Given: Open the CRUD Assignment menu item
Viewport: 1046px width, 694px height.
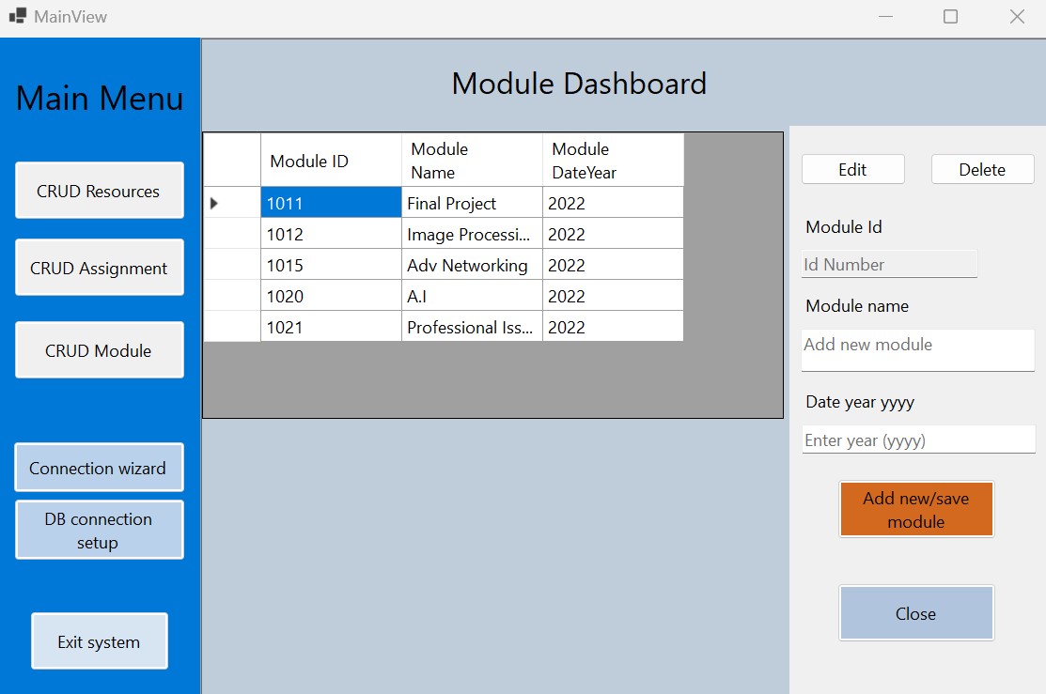Looking at the screenshot, I should pos(99,268).
